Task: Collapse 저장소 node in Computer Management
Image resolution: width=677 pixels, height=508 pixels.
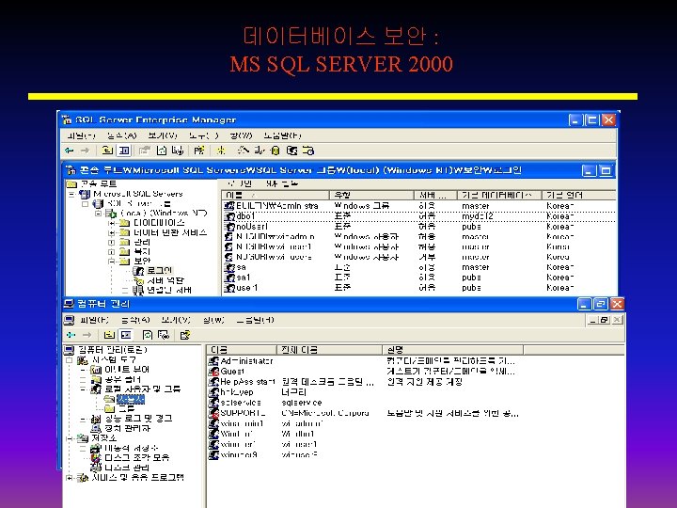Action: [x=69, y=438]
